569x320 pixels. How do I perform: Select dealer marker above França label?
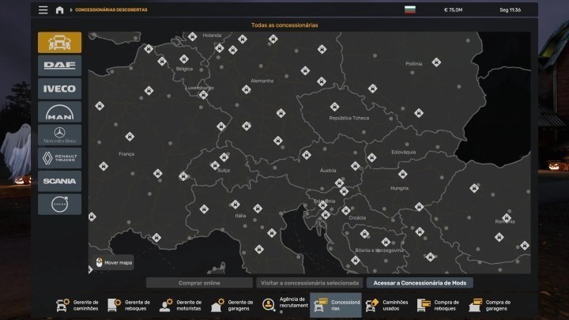pyautogui.click(x=130, y=137)
